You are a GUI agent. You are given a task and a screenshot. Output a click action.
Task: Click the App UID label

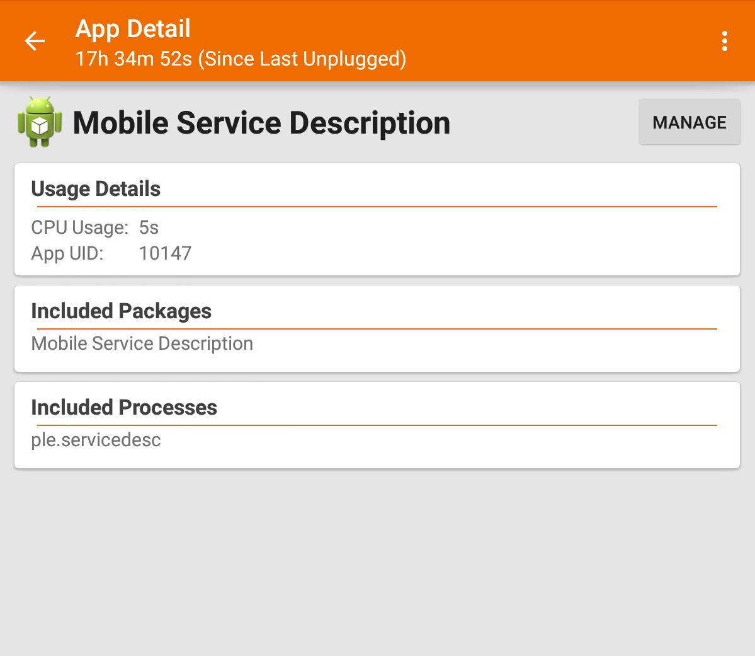coord(67,253)
